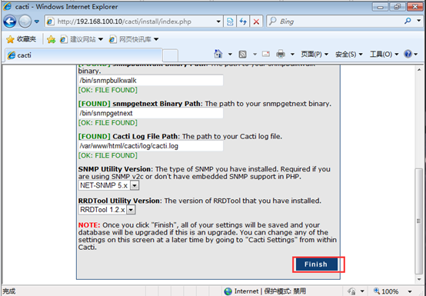Click the status bar privacy/blocked icon
The height and width of the screenshot is (296, 426).
pyautogui.click(x=352, y=291)
